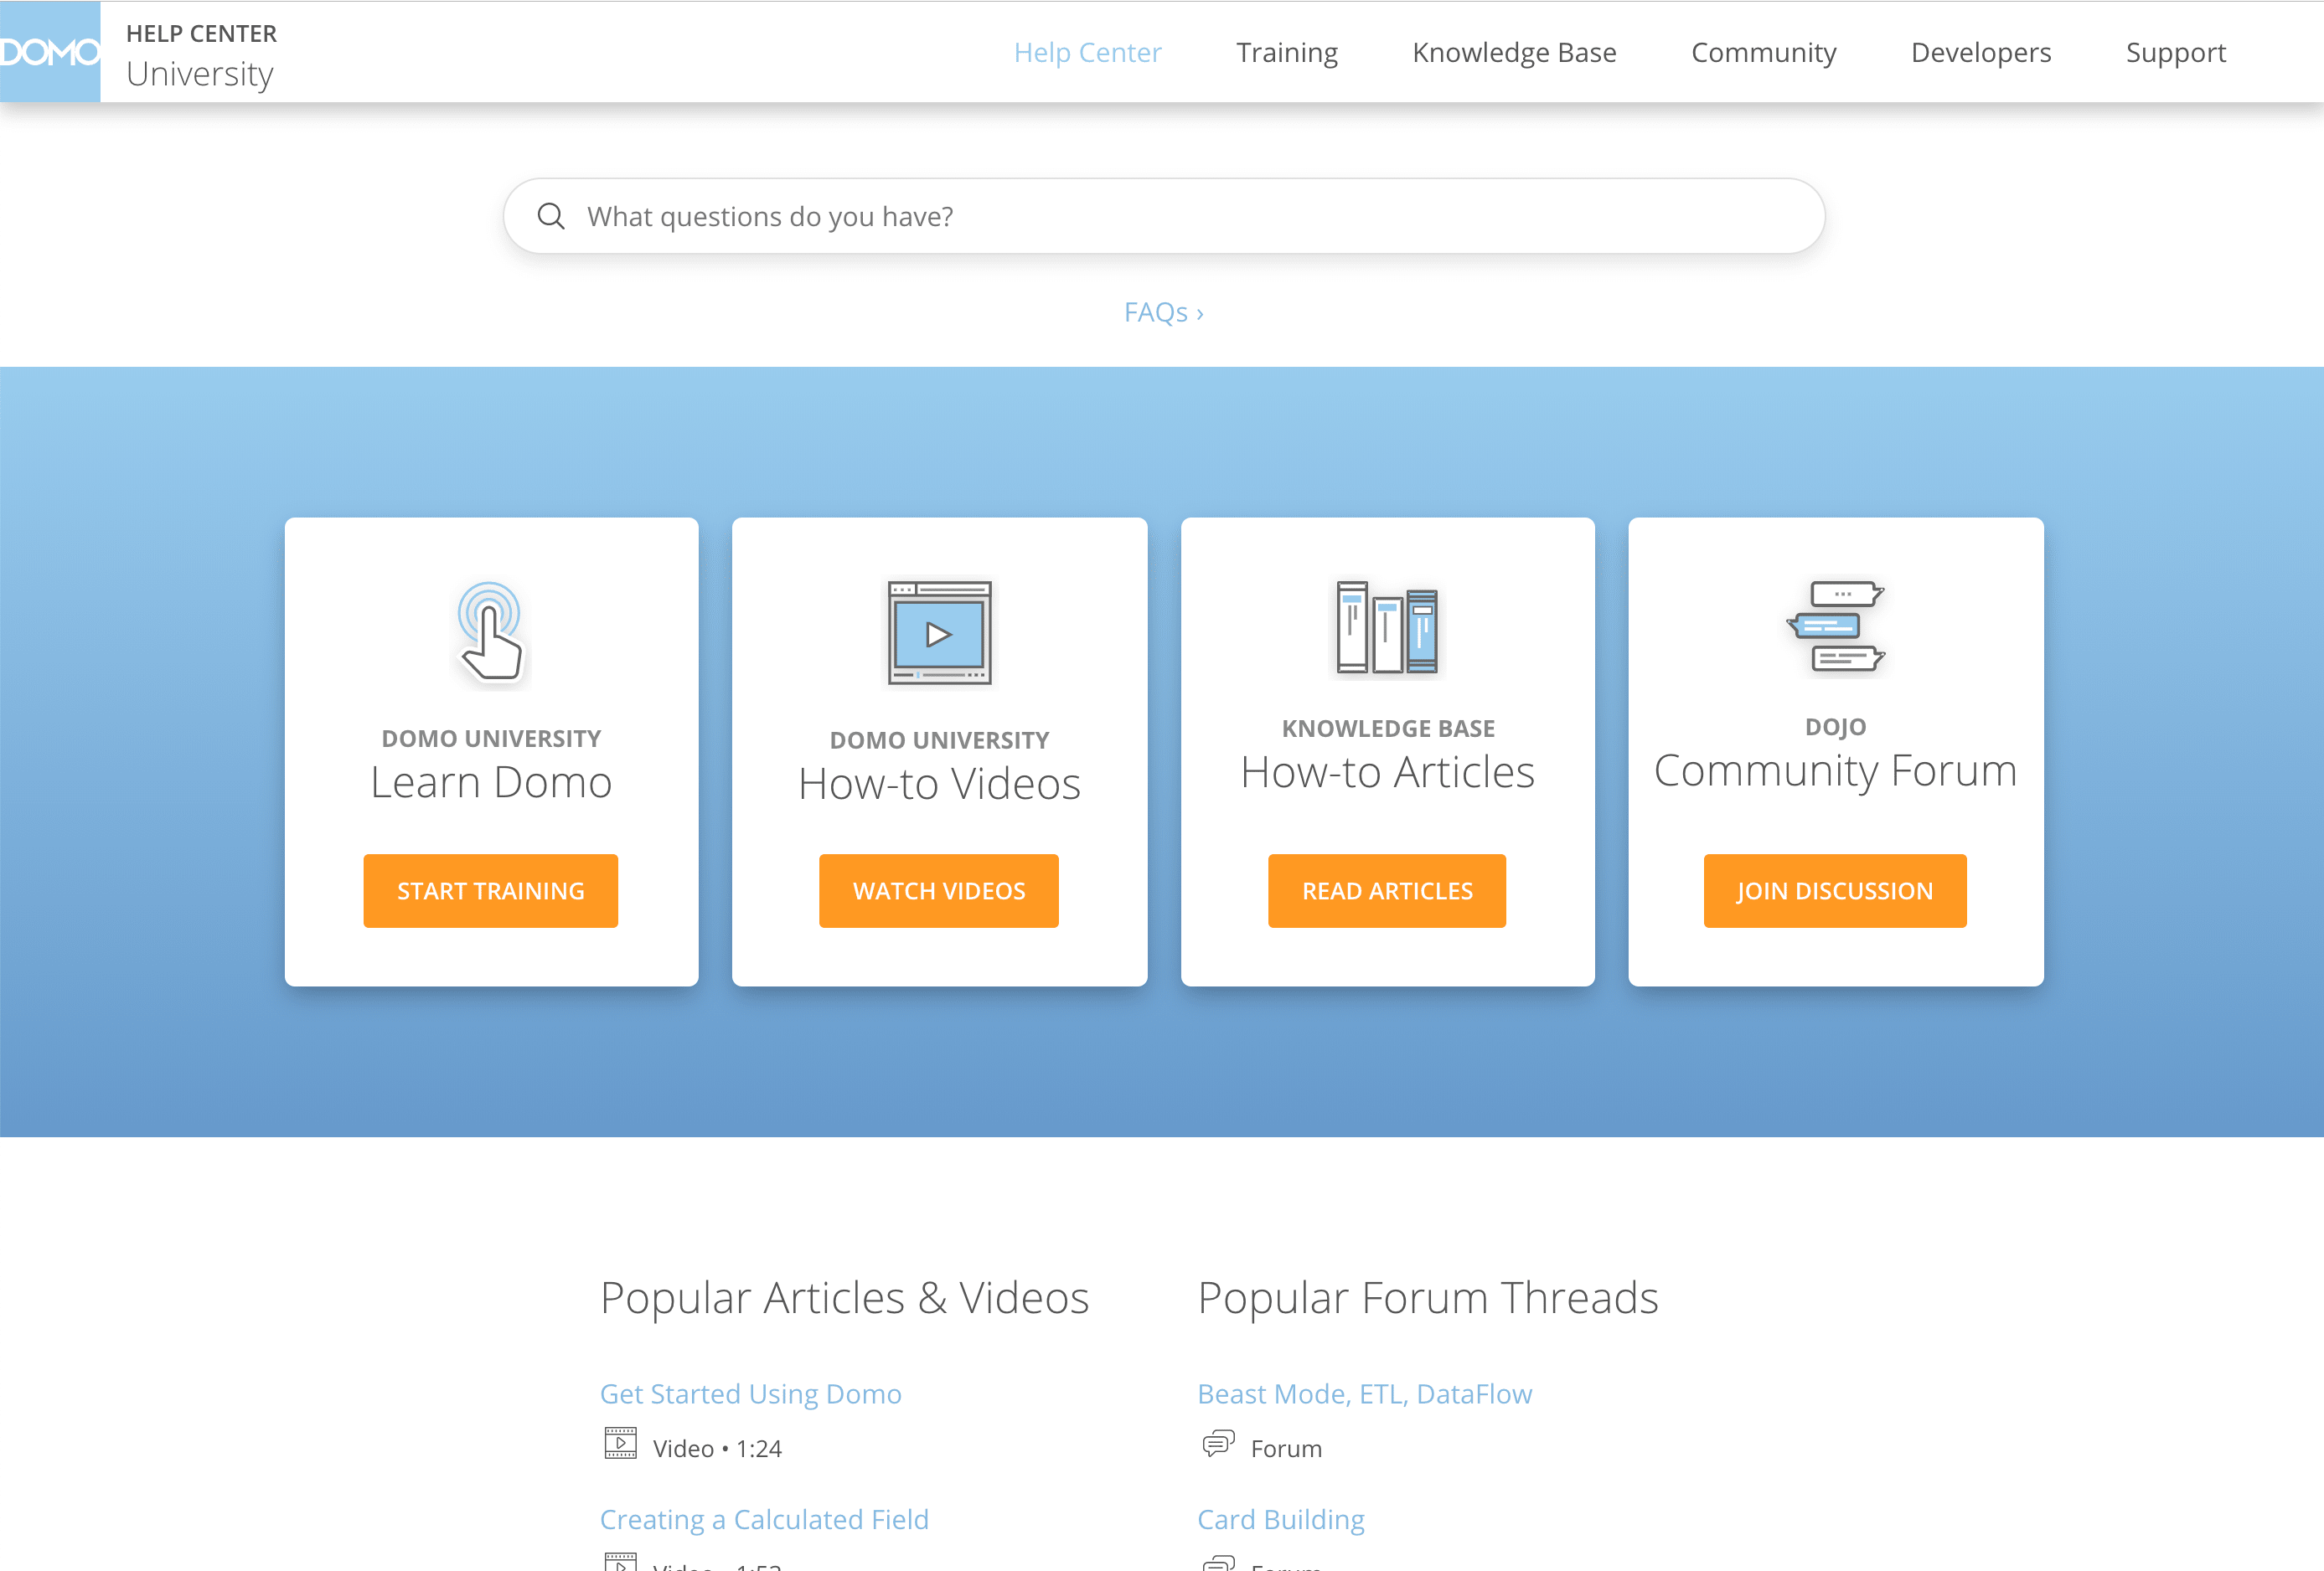This screenshot has height=1571, width=2324.
Task: Focus the 'What questions do you have?' search field
Action: [x=1190, y=216]
